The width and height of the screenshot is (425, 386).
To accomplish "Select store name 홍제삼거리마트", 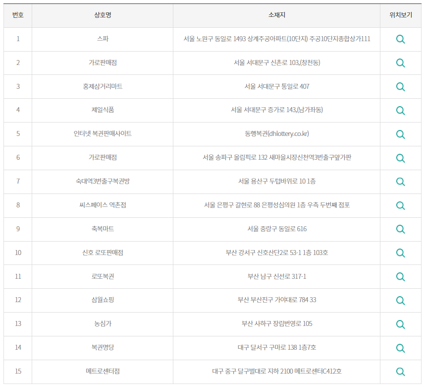I will (x=103, y=86).
